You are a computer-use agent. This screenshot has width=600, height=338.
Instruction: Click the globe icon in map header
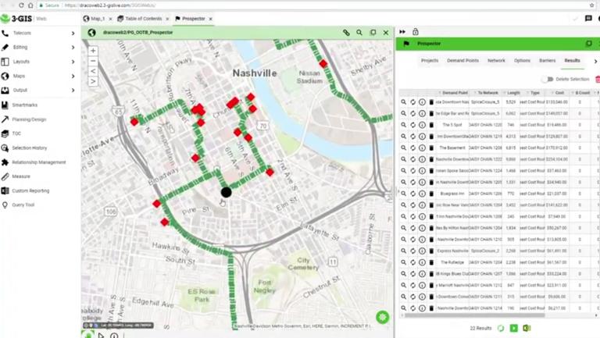(91, 33)
